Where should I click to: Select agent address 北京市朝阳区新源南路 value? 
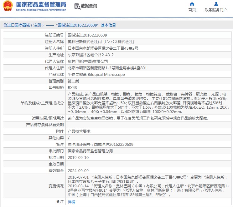pyautogui.click(x=107, y=68)
